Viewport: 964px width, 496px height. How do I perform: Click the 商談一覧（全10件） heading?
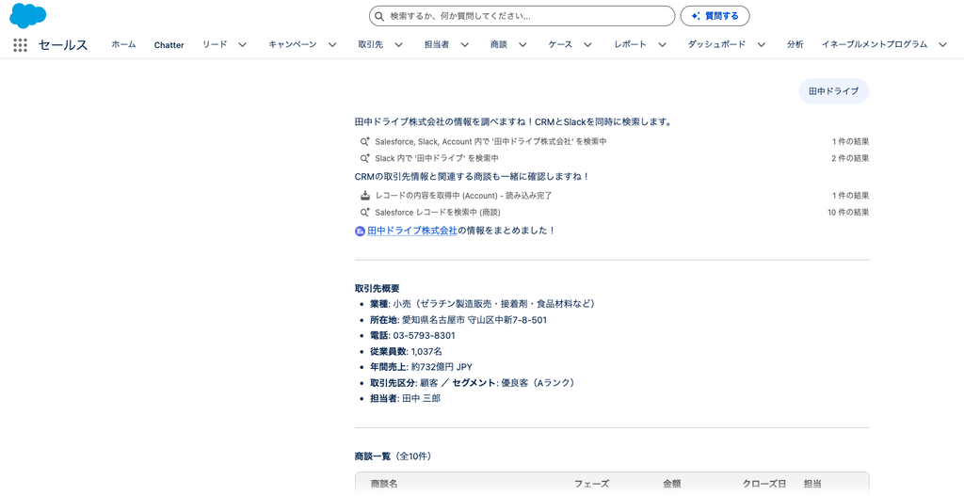click(x=393, y=456)
